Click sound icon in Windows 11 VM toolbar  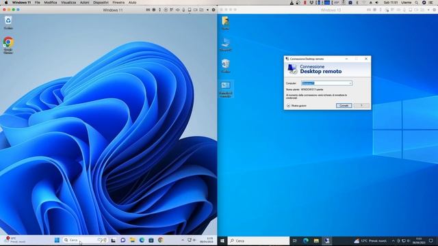[x=178, y=10]
